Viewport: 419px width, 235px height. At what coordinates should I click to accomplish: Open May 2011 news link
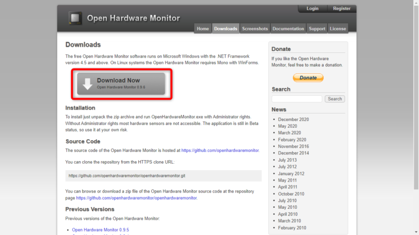(x=287, y=180)
